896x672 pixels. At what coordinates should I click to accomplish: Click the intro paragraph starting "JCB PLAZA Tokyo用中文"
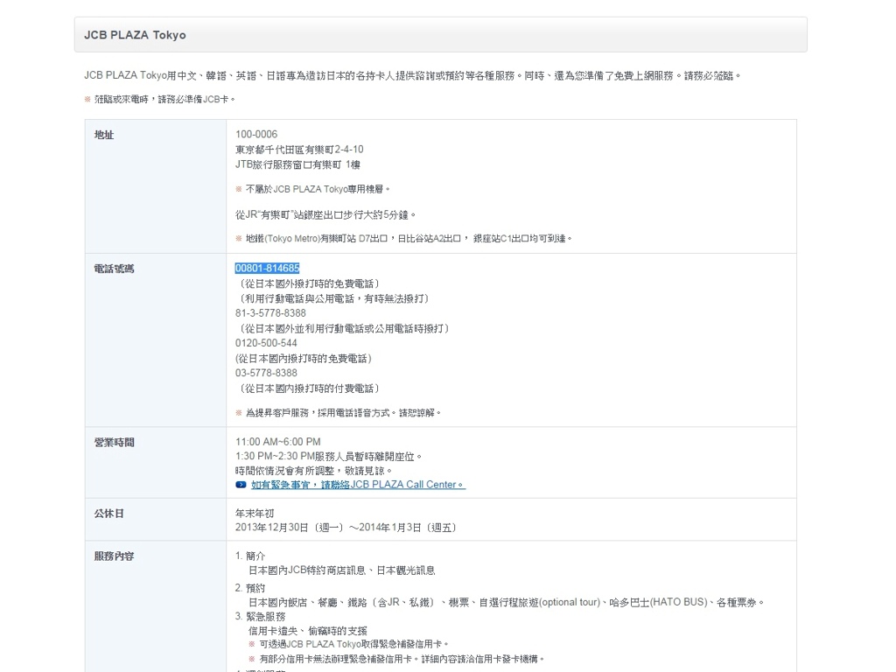click(413, 75)
